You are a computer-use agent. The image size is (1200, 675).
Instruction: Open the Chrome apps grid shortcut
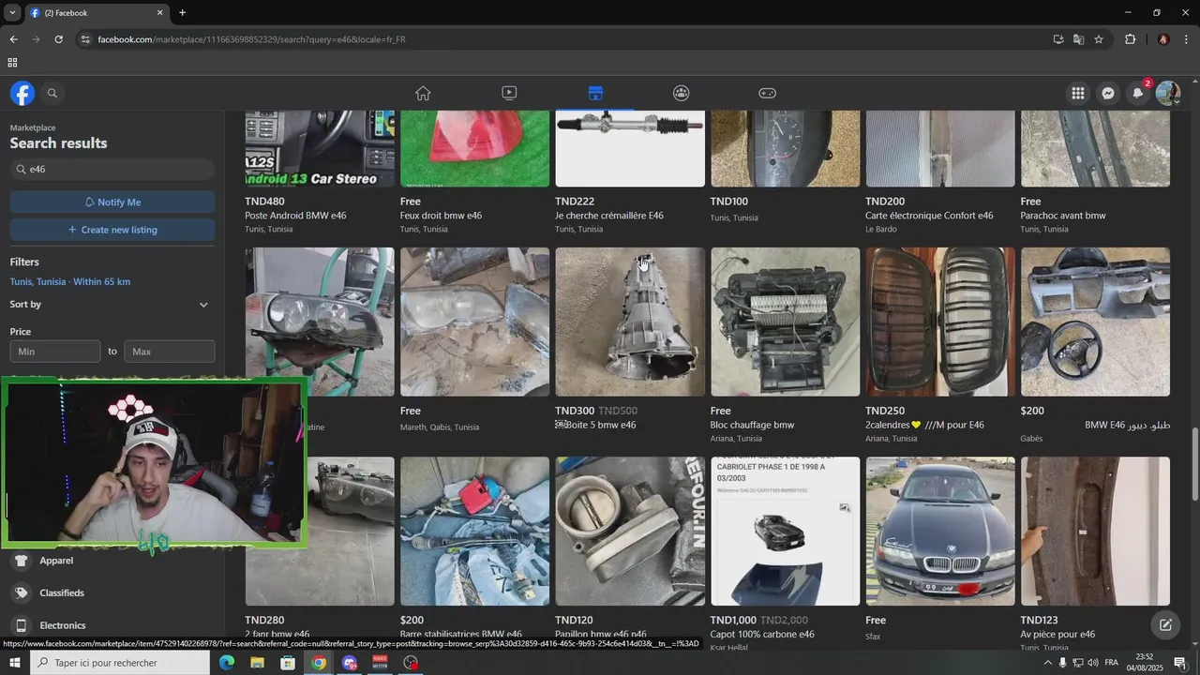coord(12,63)
